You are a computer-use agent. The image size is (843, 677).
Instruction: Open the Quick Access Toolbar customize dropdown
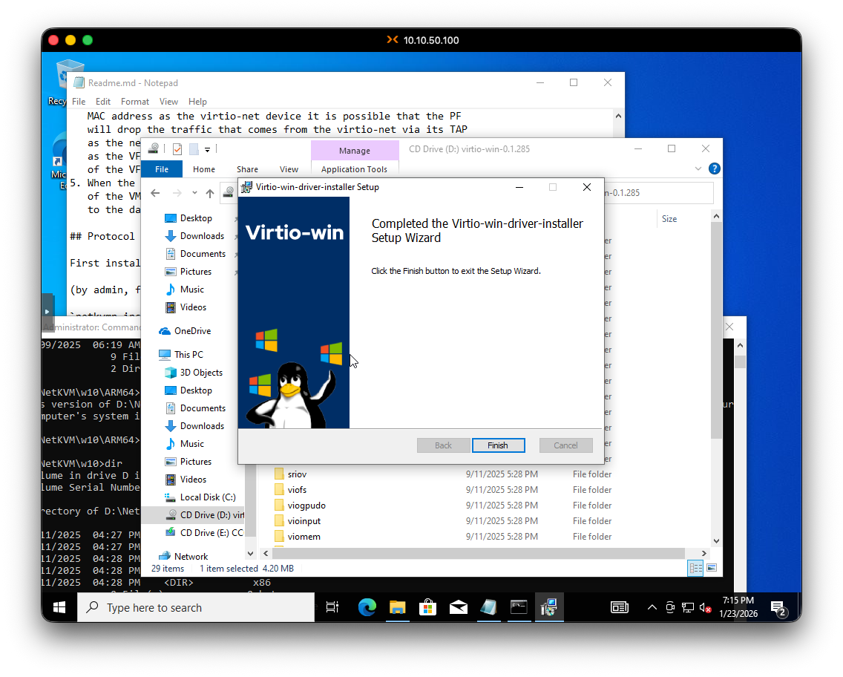pyautogui.click(x=208, y=149)
